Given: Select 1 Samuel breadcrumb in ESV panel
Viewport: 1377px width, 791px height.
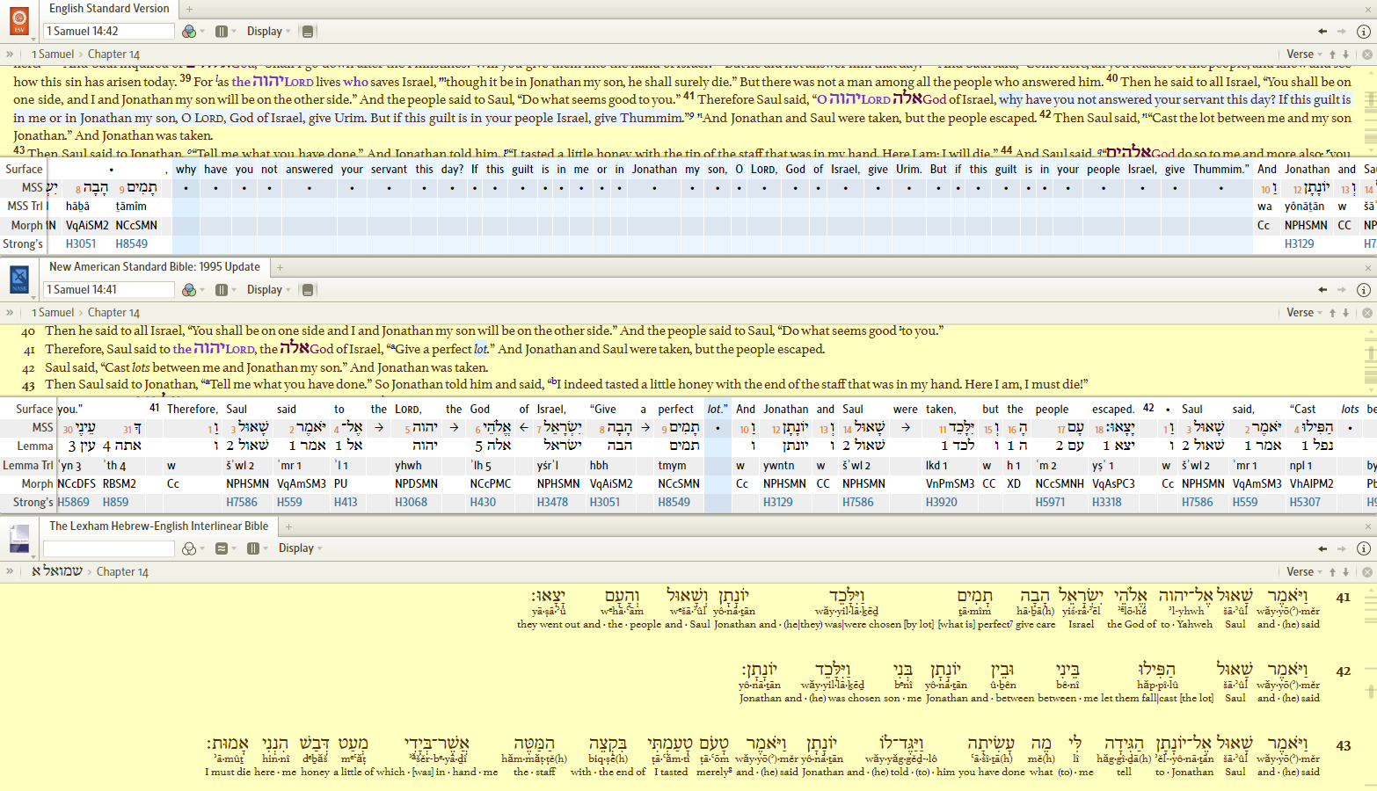Looking at the screenshot, I should coord(53,54).
